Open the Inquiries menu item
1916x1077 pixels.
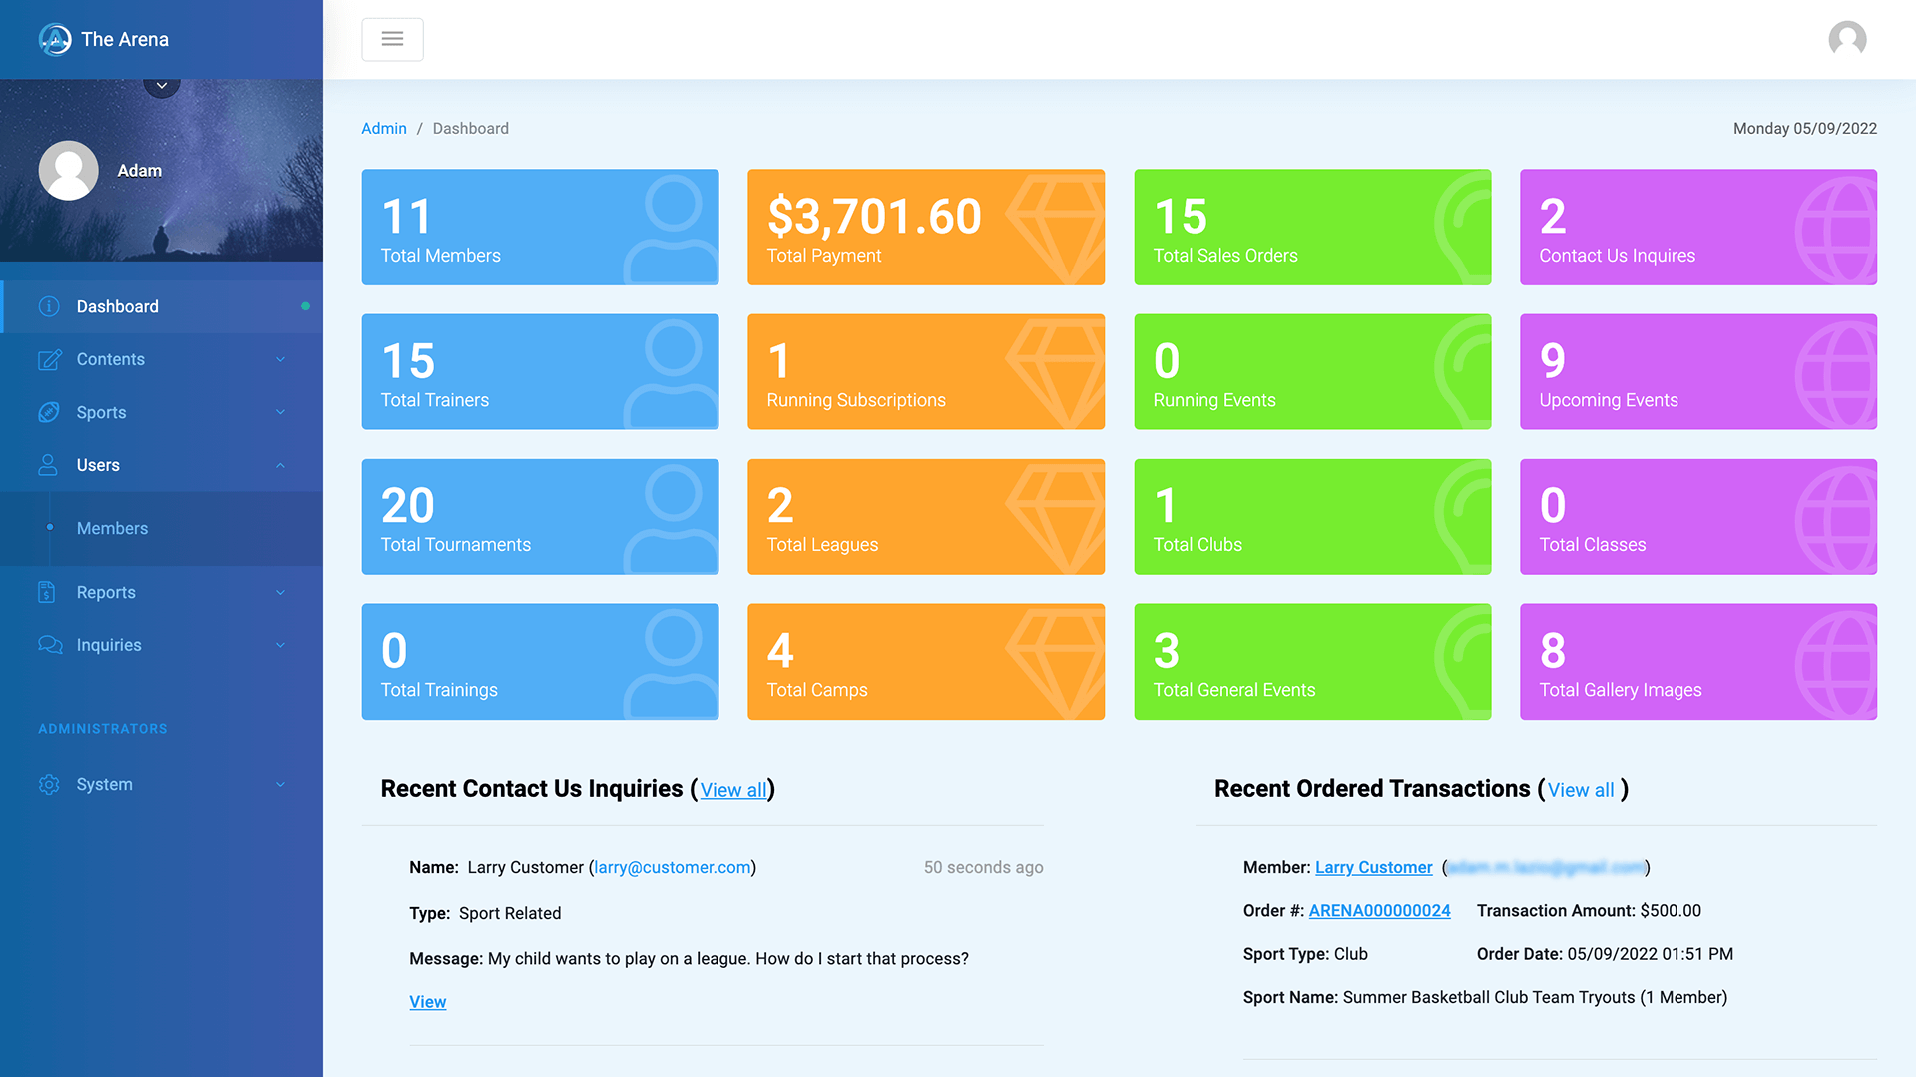[162, 645]
